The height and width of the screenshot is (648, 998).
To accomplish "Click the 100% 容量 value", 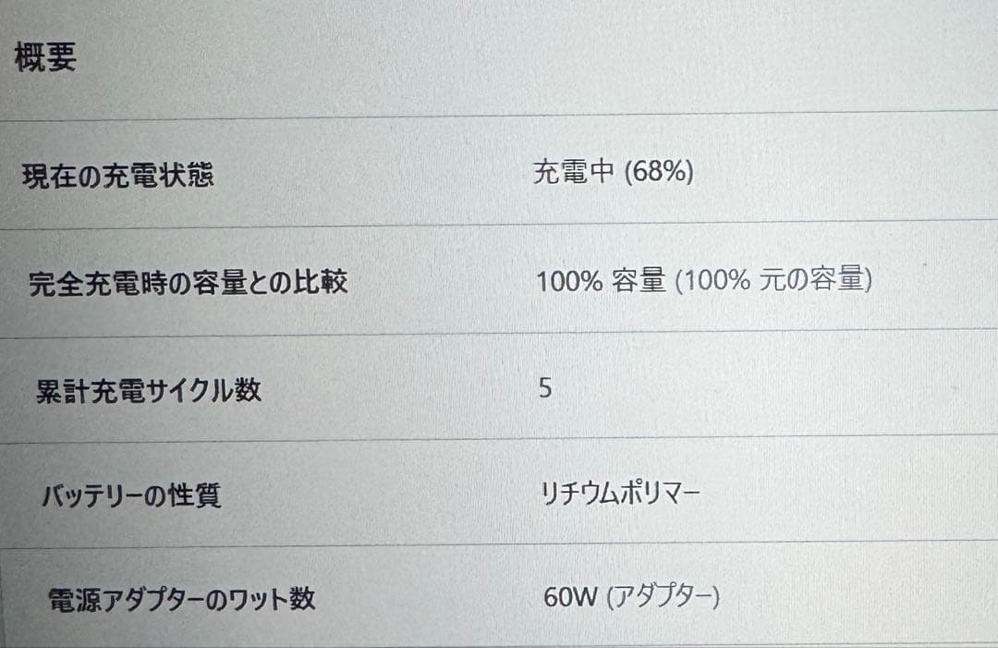I will point(601,280).
